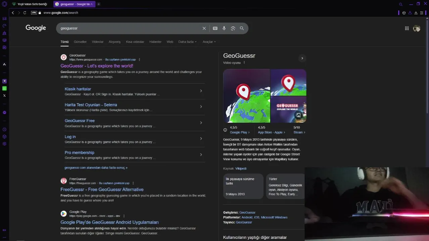Submit search with magnifier icon
Image resolution: width=429 pixels, height=241 pixels.
pyautogui.click(x=242, y=28)
